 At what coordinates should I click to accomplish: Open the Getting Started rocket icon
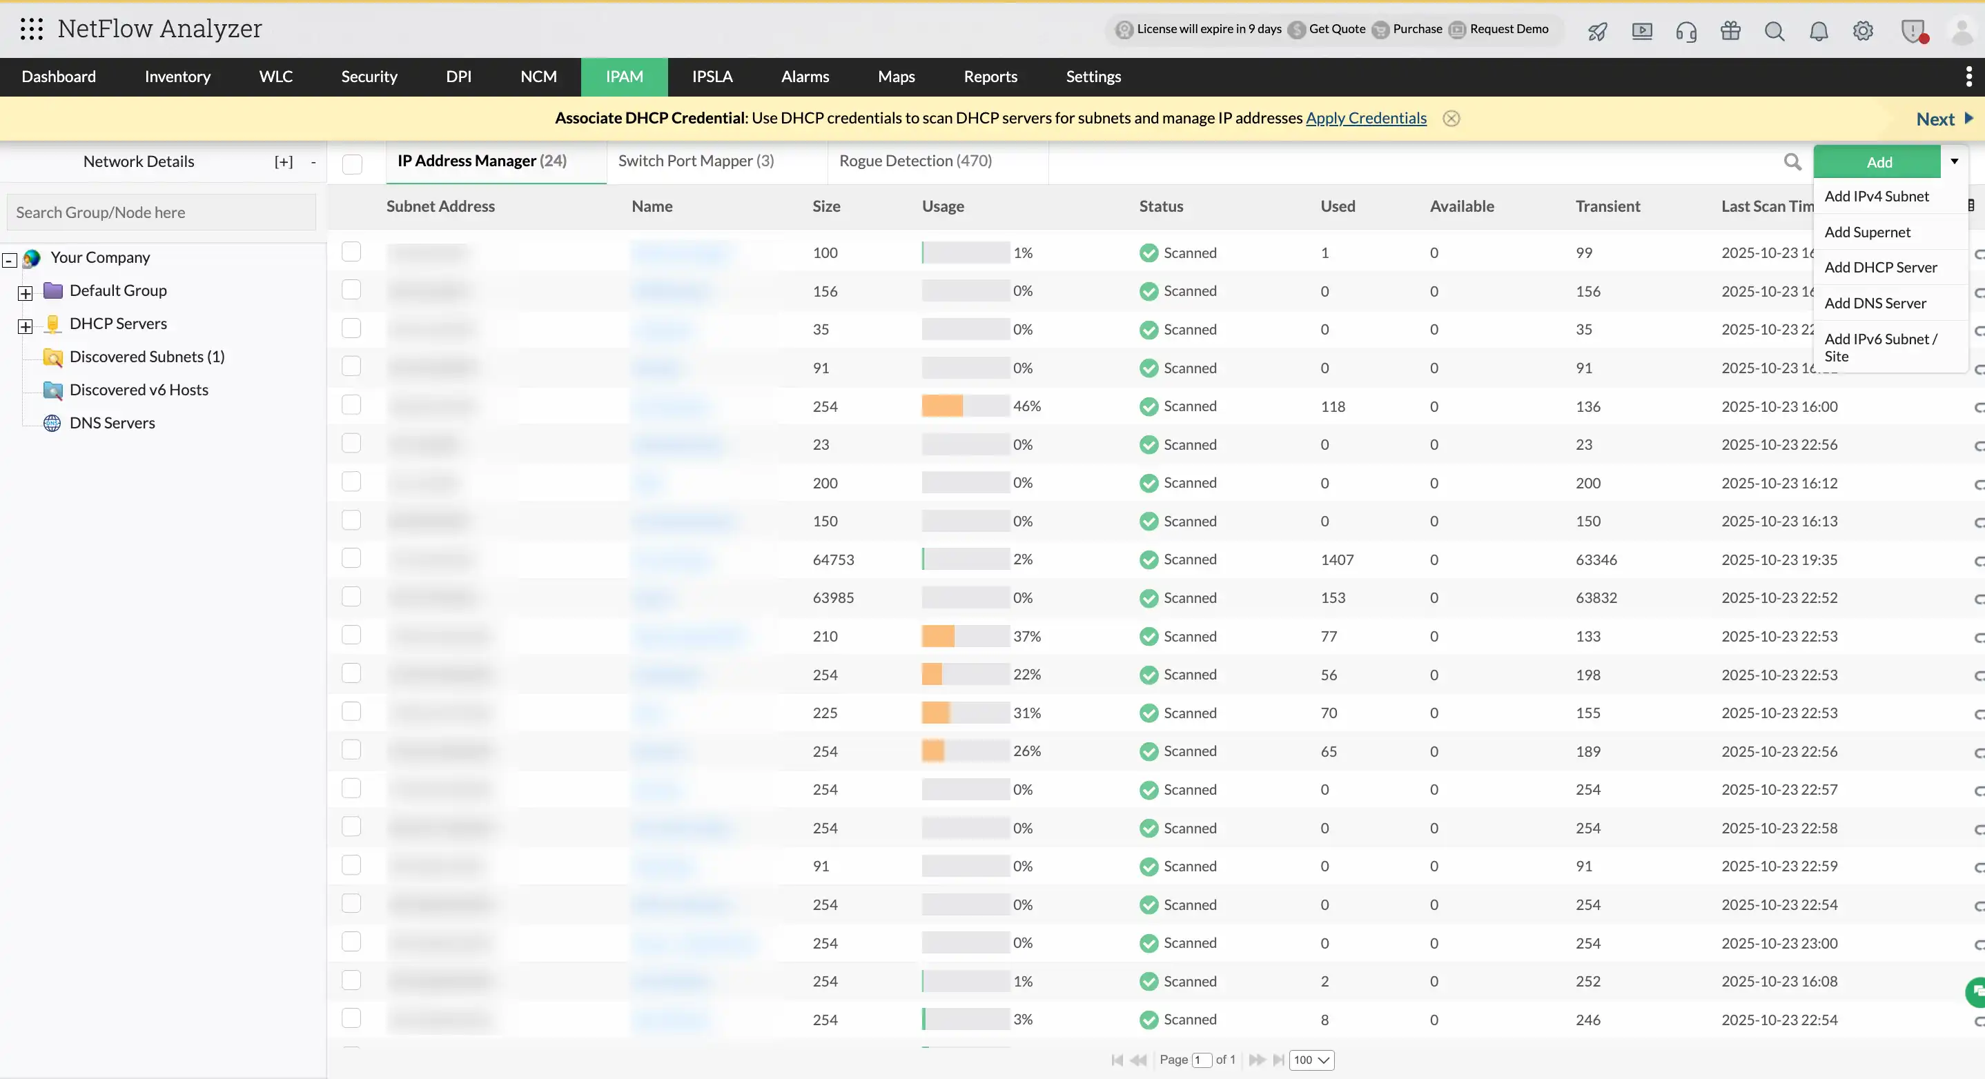pos(1596,31)
